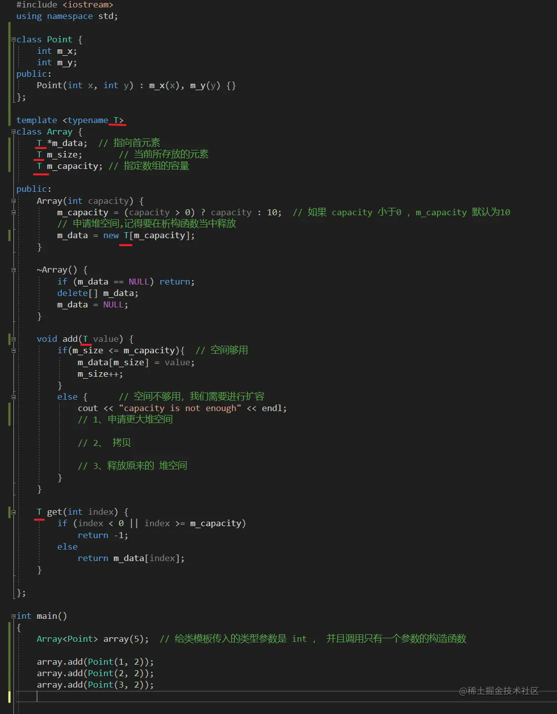The width and height of the screenshot is (557, 714).
Task: Collapse the class Array block
Action: click(13, 132)
